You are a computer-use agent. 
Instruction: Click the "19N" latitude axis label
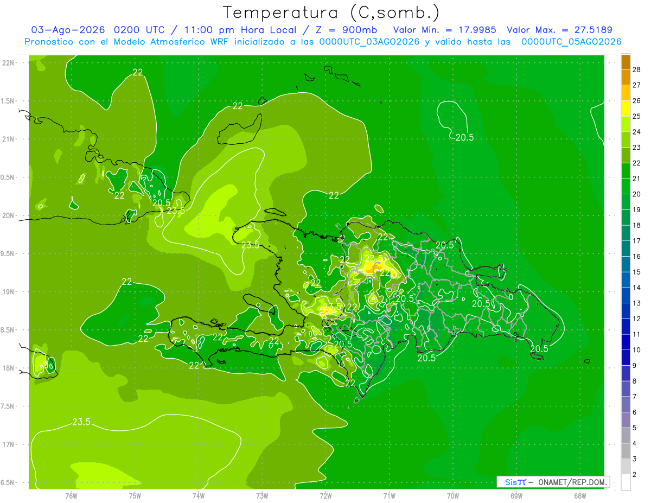[x=9, y=291]
